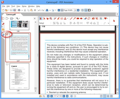Open the Extras menu

24,6
